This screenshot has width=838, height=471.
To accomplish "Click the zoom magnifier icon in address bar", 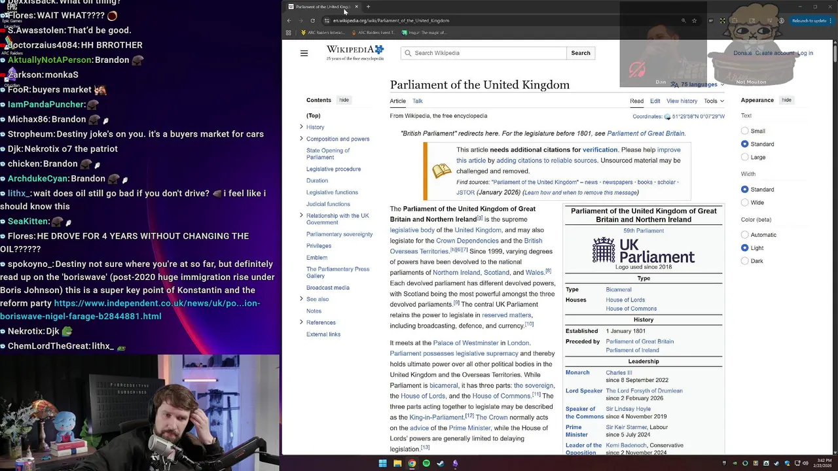I will [683, 20].
